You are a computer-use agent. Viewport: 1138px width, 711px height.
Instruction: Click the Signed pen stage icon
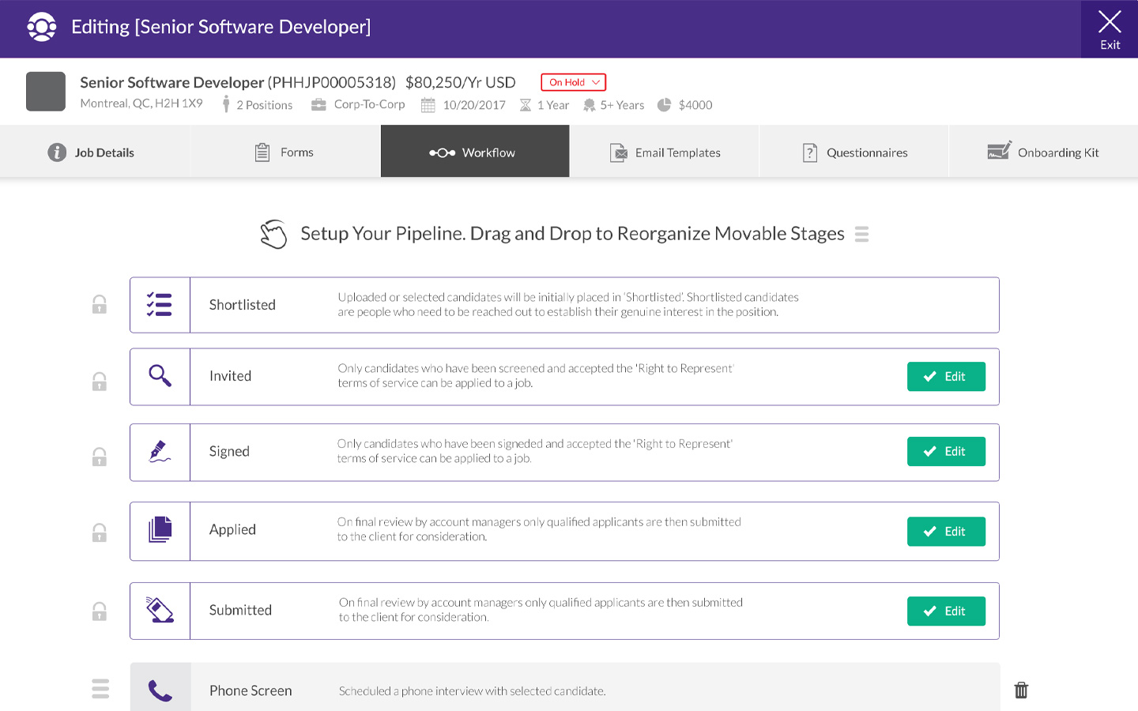tap(160, 452)
